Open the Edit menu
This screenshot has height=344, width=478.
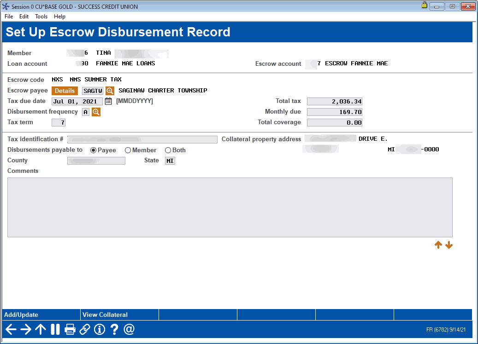pyautogui.click(x=24, y=16)
